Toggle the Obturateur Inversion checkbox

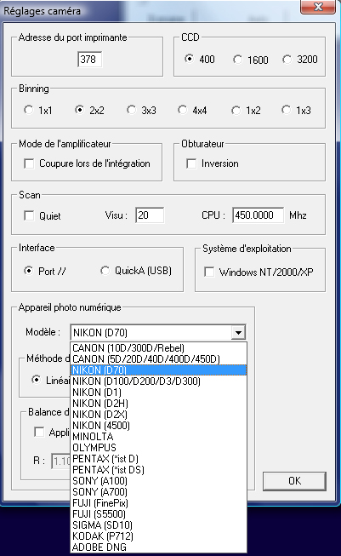point(191,163)
